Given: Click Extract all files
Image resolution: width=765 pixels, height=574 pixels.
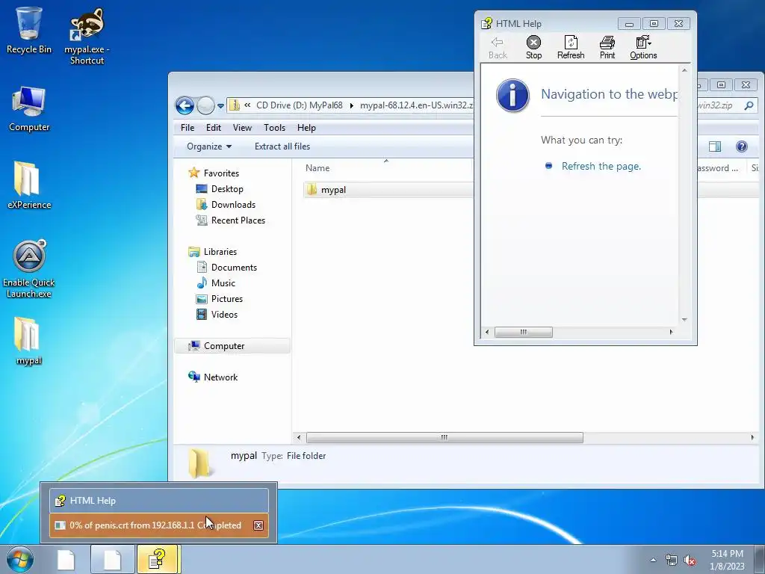Looking at the screenshot, I should (x=282, y=146).
